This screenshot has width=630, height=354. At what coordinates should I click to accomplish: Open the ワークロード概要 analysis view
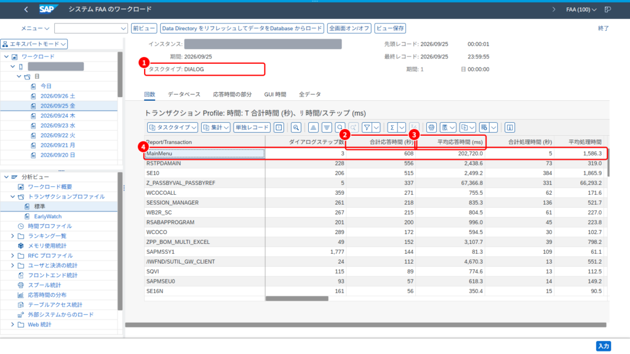[x=50, y=187]
